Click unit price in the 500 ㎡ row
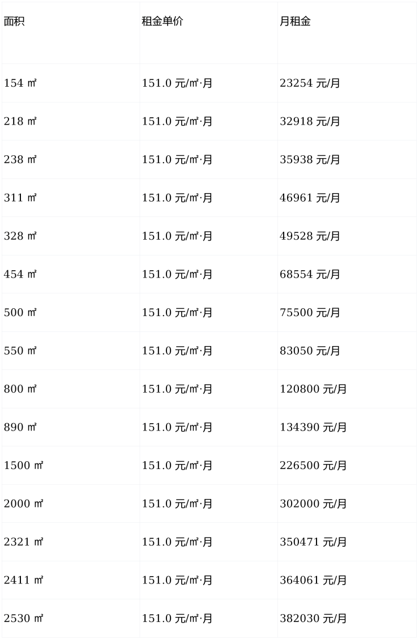The width and height of the screenshot is (419, 639). (177, 313)
